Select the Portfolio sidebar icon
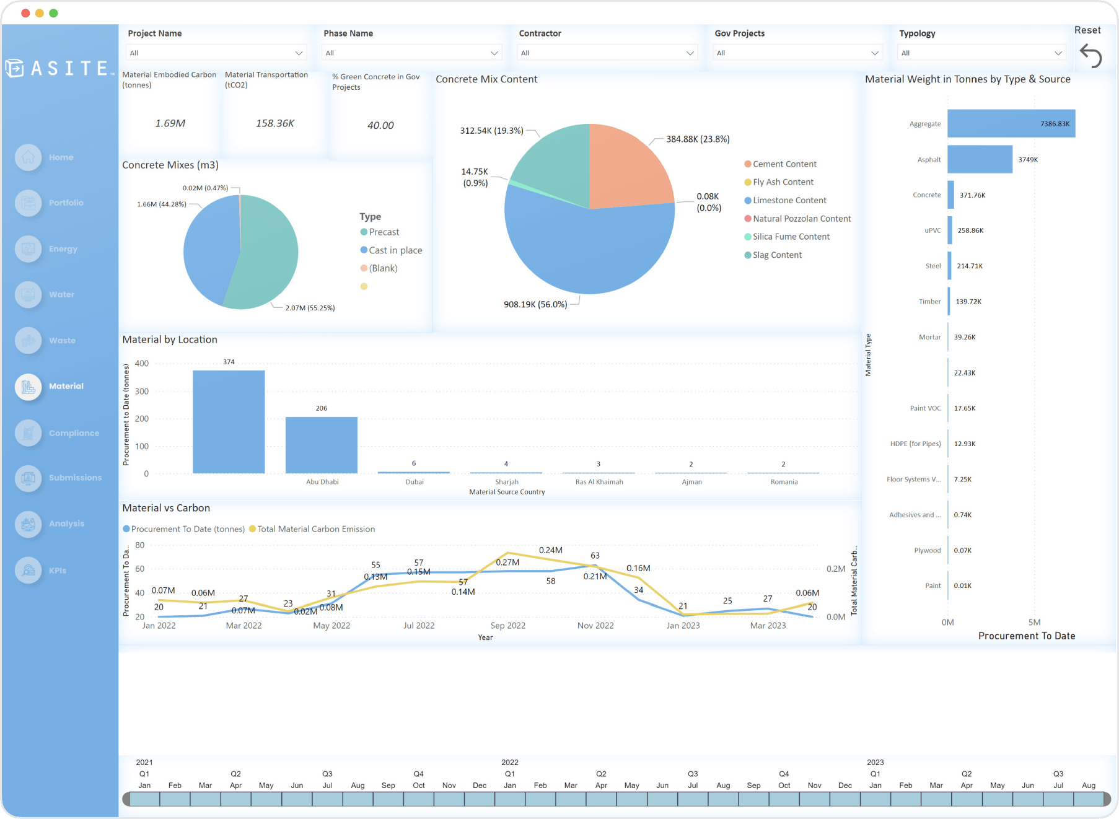Image resolution: width=1119 pixels, height=819 pixels. (28, 203)
